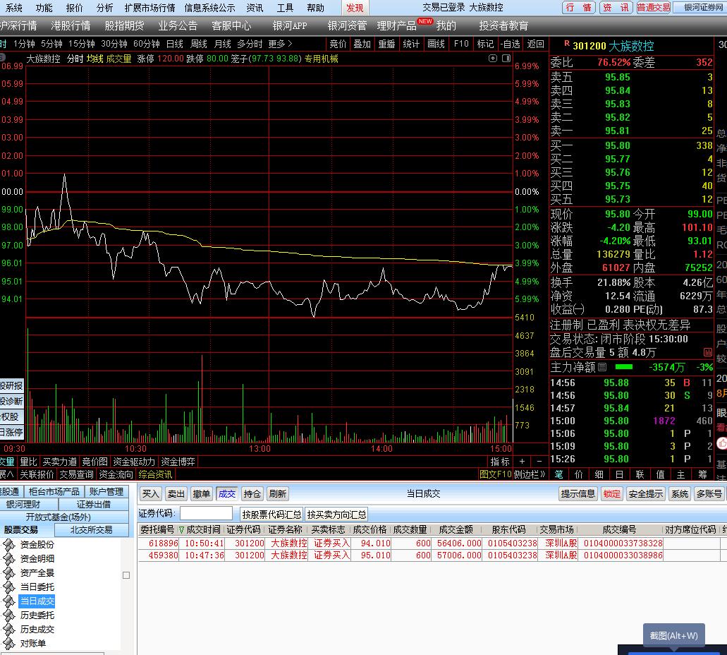Click the 锁定 button
727x655 pixels.
pos(611,493)
